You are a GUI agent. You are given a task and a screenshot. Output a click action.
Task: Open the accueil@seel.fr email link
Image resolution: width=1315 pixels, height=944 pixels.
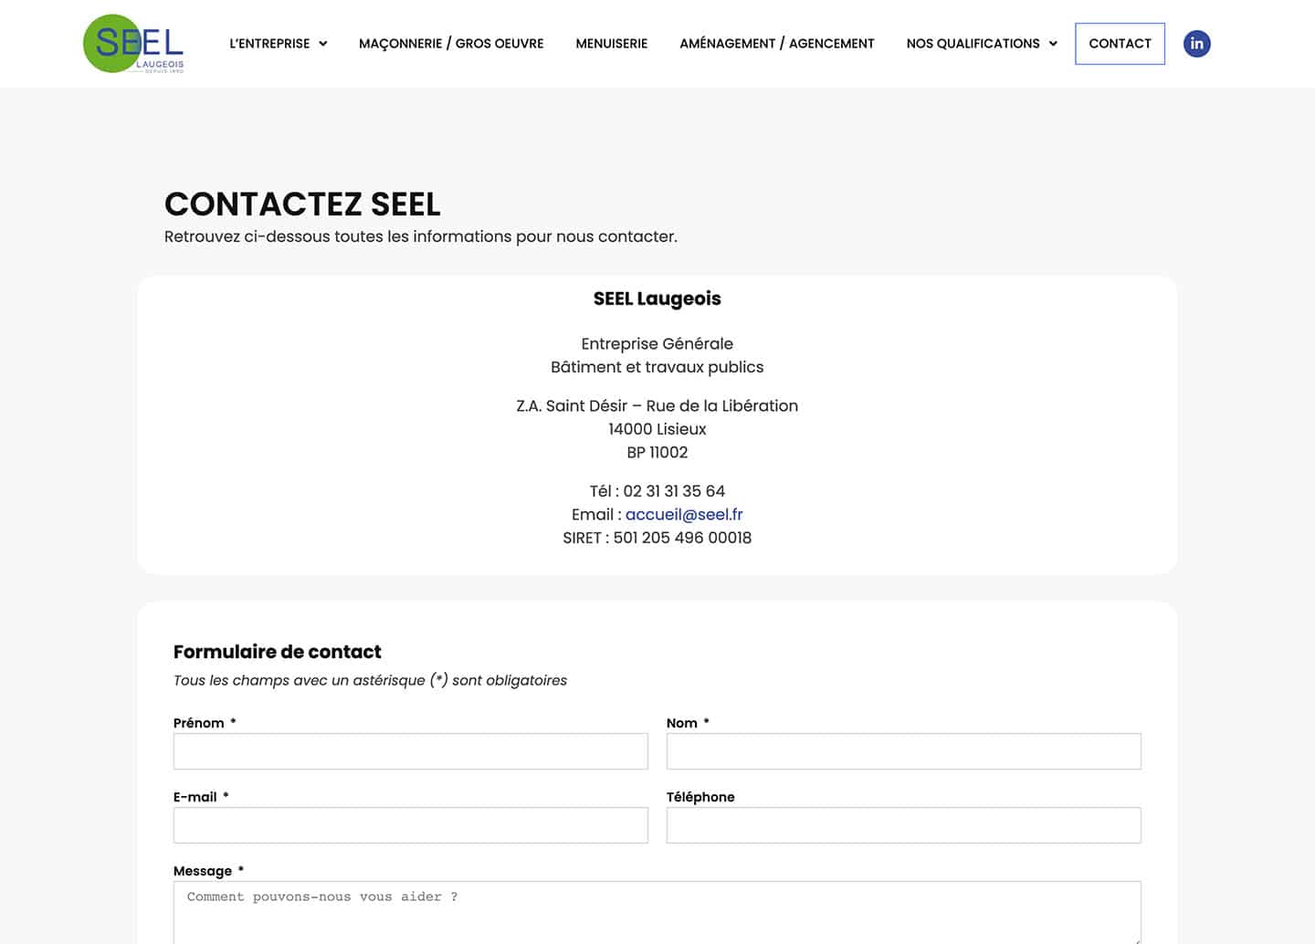pyautogui.click(x=684, y=514)
